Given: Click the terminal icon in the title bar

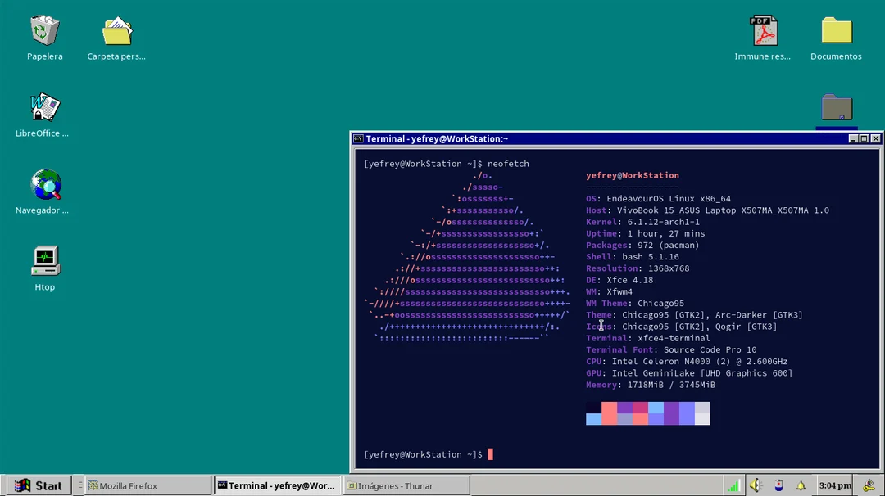Looking at the screenshot, I should (x=358, y=138).
